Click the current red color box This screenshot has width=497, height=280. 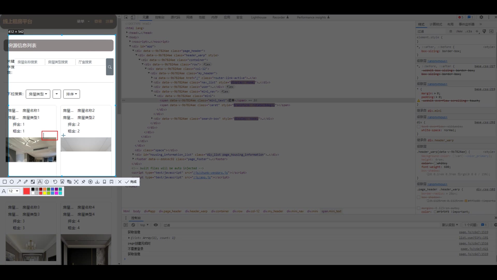pyautogui.click(x=26, y=191)
